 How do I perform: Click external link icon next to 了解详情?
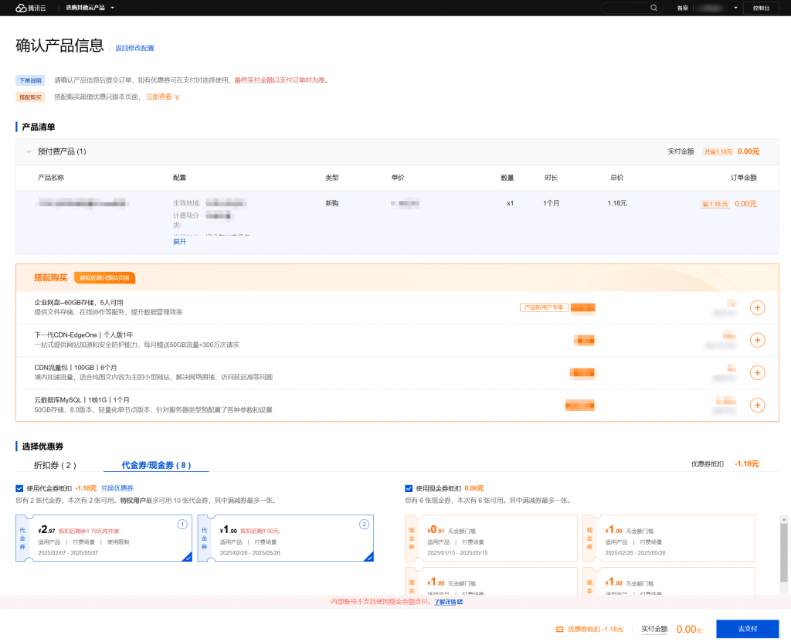point(460,602)
